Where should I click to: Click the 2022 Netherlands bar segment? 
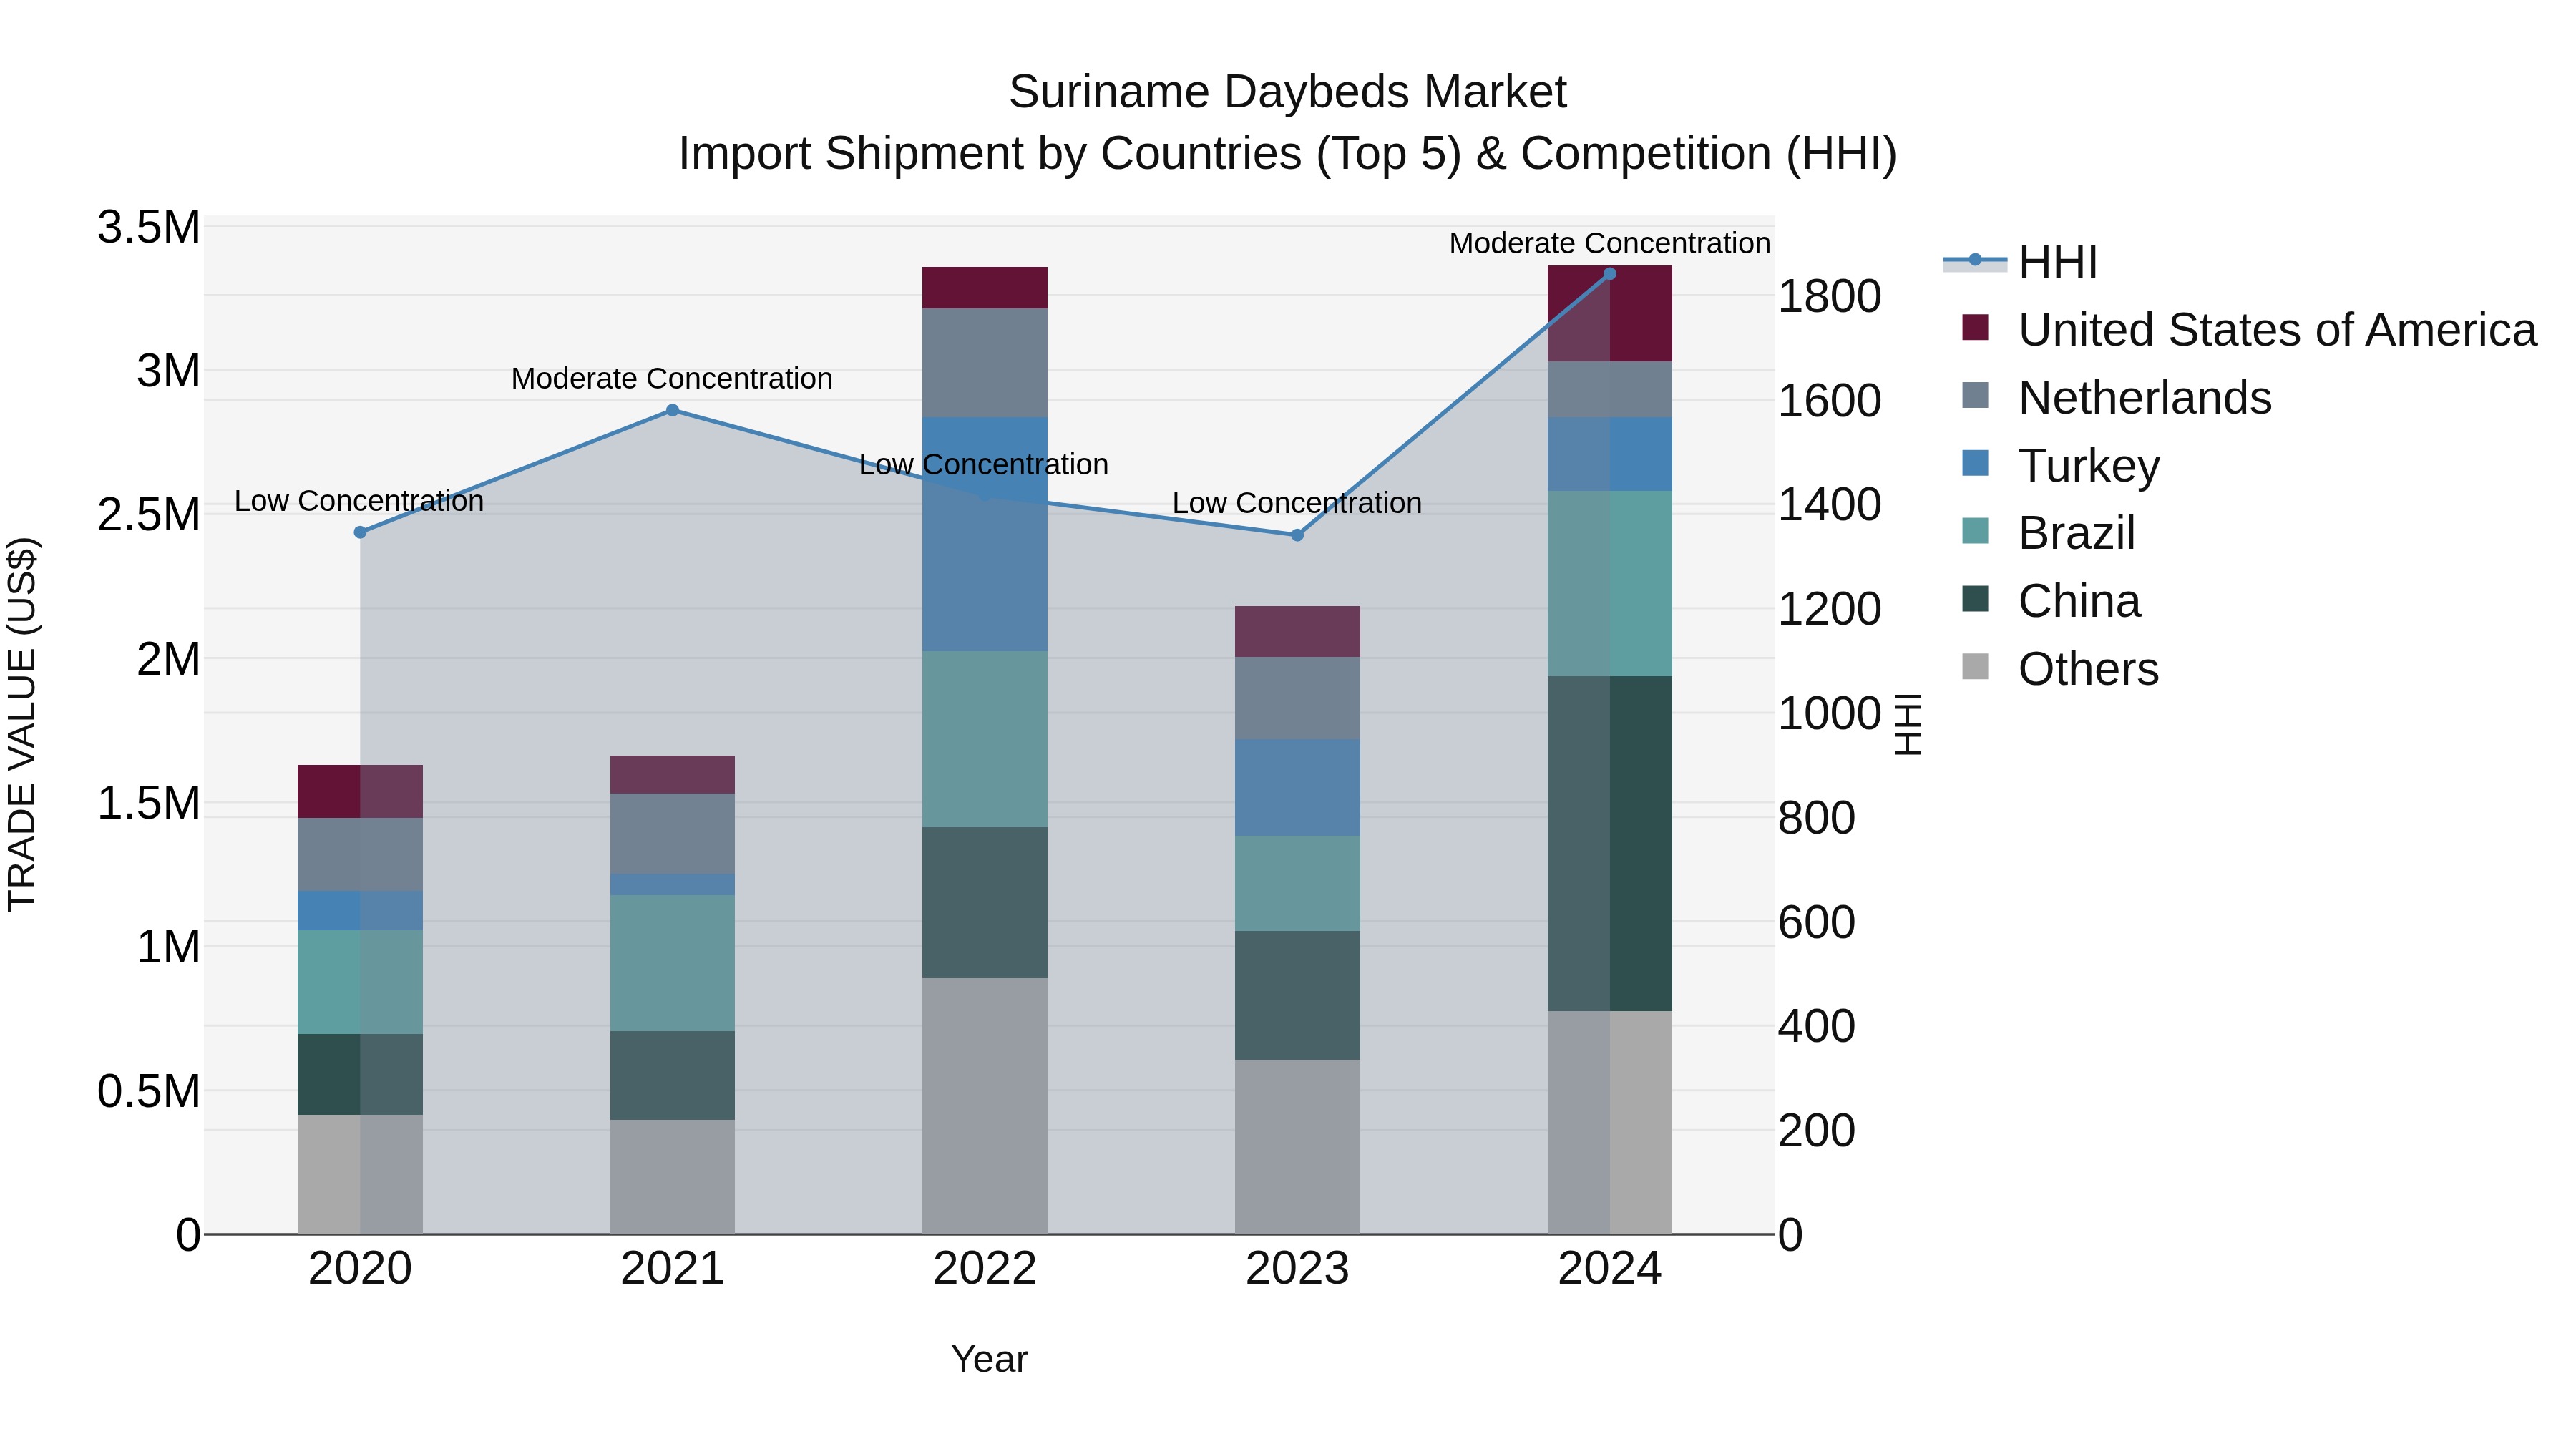click(985, 363)
